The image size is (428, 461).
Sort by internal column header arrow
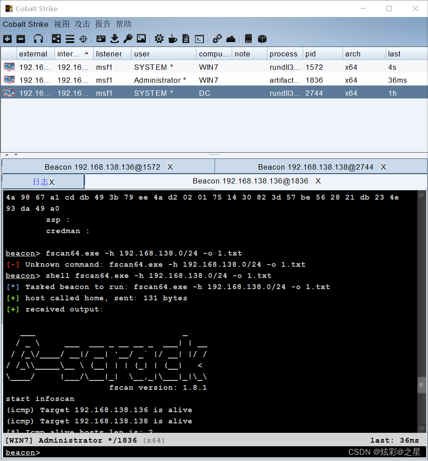(86, 53)
